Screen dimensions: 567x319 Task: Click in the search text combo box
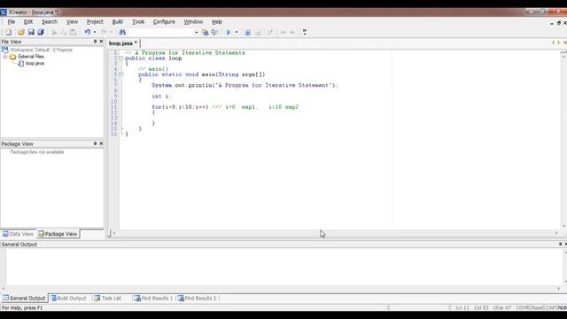point(161,32)
